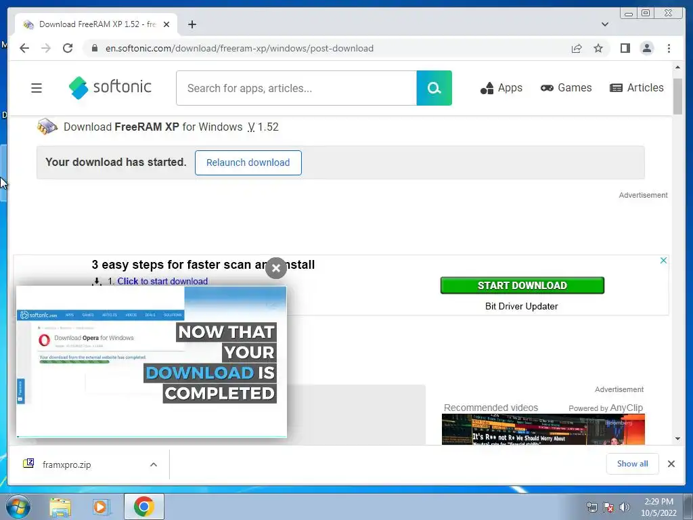The image size is (693, 520).
Task: Click the Relaunch download button
Action: [x=248, y=162]
